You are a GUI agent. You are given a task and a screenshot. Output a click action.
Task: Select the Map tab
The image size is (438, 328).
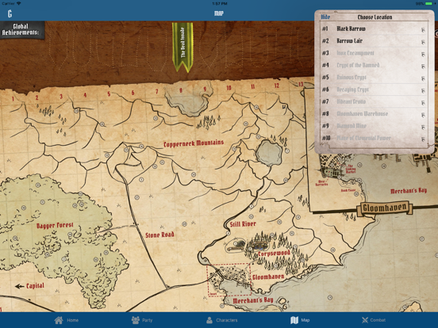tap(300, 320)
